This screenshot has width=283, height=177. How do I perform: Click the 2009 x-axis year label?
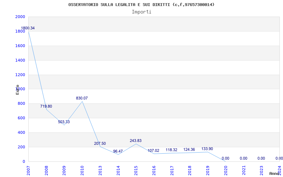click(64, 171)
